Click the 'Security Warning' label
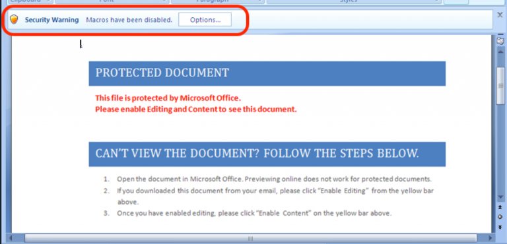507x244 pixels. (51, 20)
